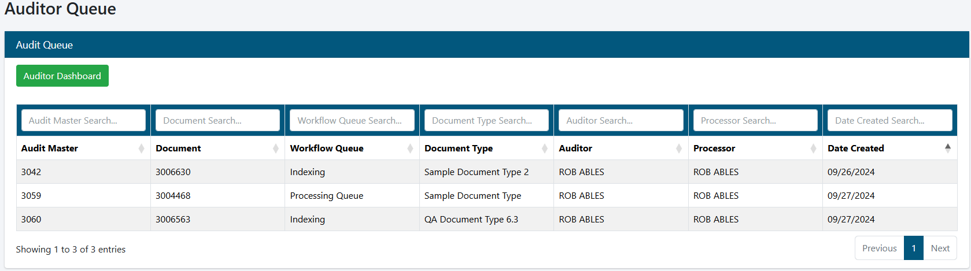Select page 1 in pagination
Viewport: 971px width, 271px height.
pyautogui.click(x=913, y=248)
